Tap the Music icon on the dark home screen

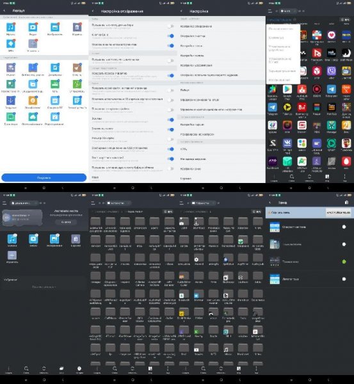12,239
